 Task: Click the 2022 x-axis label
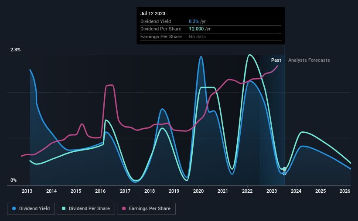pyautogui.click(x=247, y=191)
